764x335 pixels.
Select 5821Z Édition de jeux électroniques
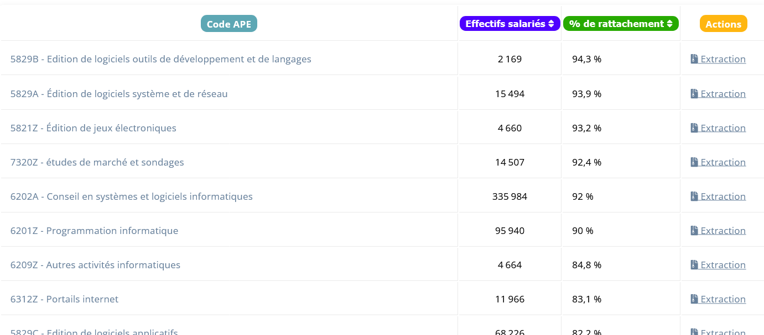click(x=93, y=128)
